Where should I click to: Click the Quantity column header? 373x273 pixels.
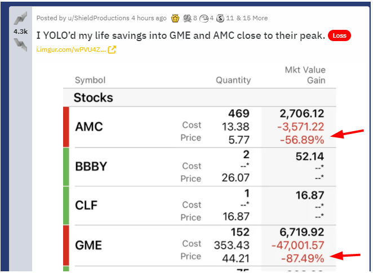(x=233, y=80)
